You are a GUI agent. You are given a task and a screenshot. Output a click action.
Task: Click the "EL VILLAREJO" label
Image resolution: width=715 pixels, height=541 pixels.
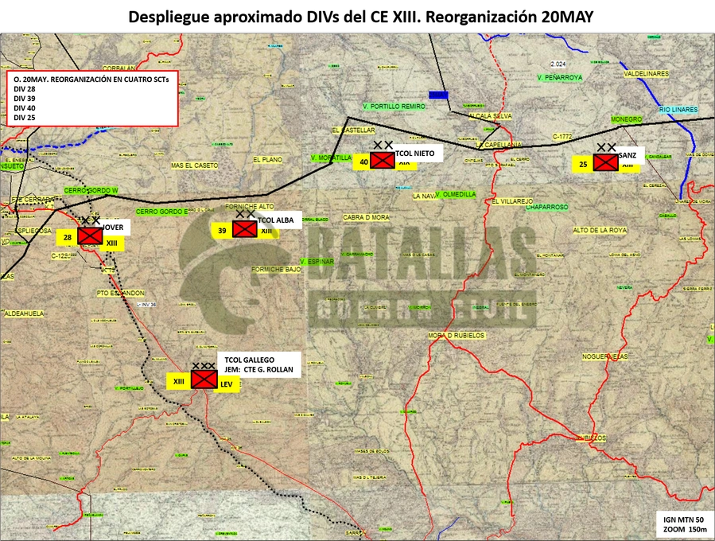512,201
